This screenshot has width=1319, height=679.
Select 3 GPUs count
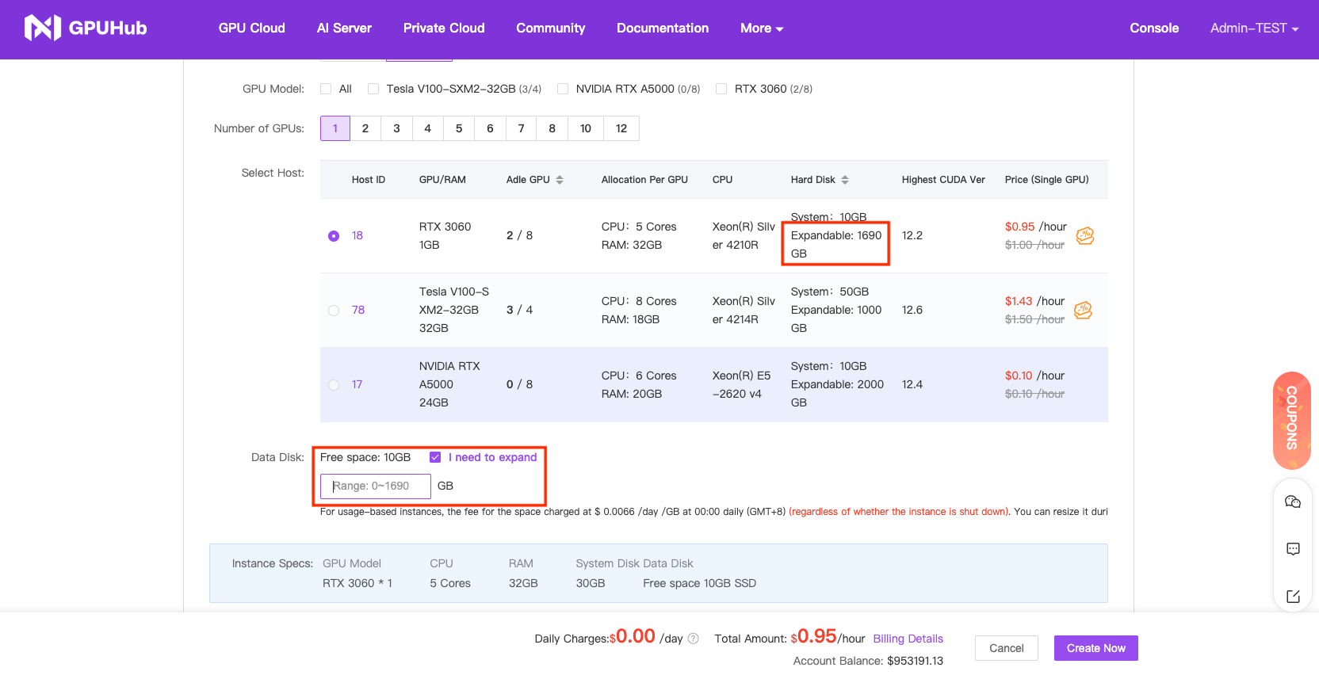point(396,128)
